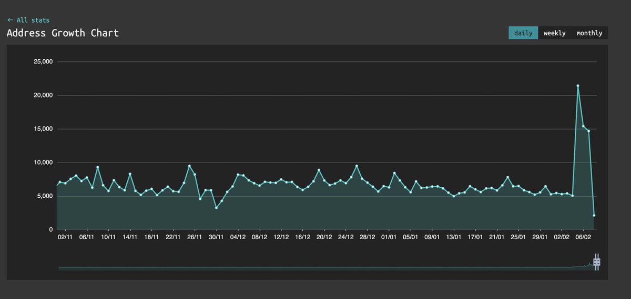Viewport: 631px width, 299px height.
Task: Click the 24/12 date label
Action: pyautogui.click(x=345, y=237)
